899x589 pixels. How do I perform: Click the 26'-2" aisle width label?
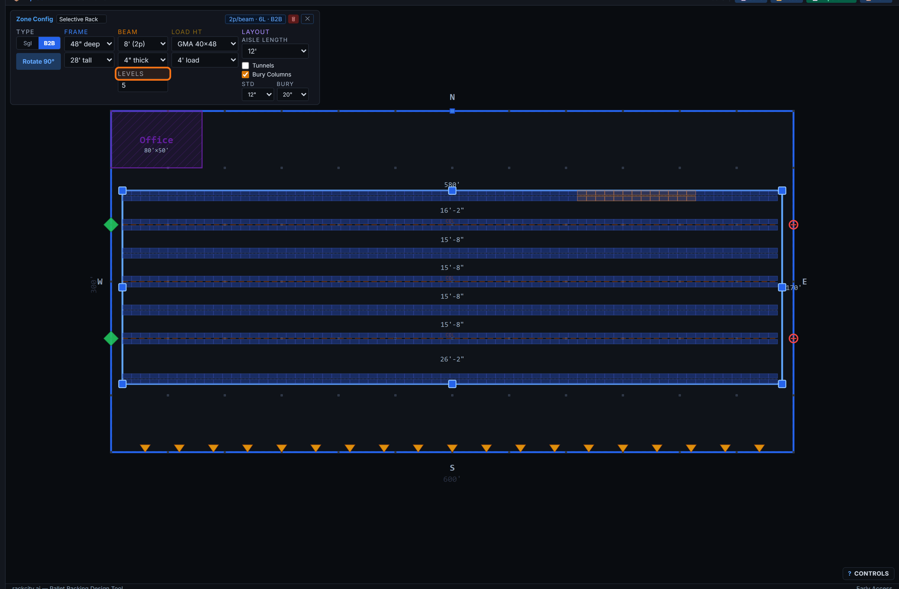[452, 359]
